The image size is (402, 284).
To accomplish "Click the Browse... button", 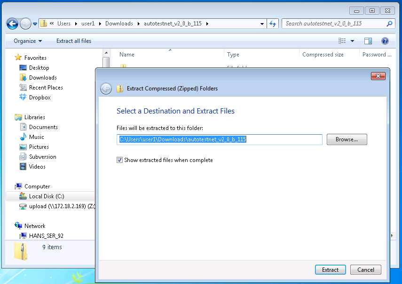I will click(347, 139).
